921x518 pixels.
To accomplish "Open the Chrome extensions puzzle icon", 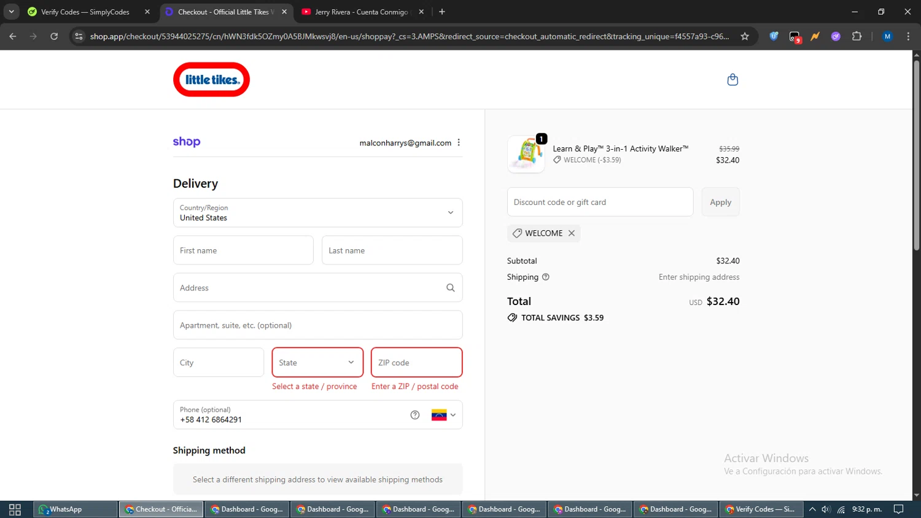I will pyautogui.click(x=857, y=36).
